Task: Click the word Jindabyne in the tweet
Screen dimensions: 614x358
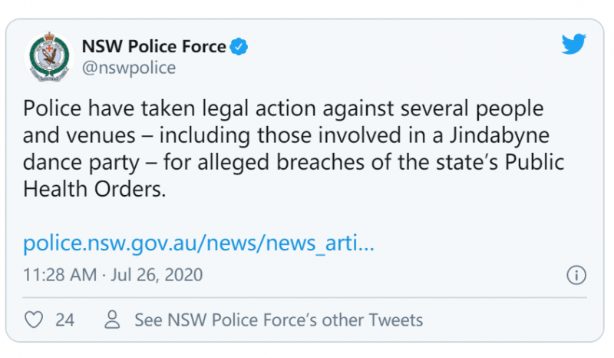Action: [x=500, y=135]
